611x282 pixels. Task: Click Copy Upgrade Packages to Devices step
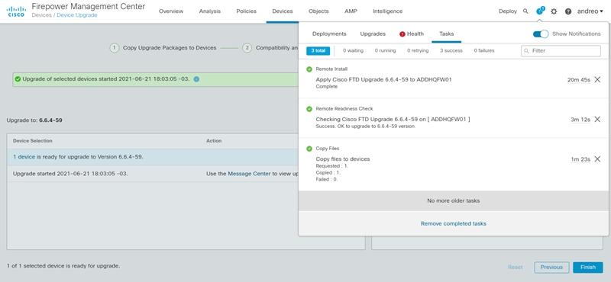click(x=170, y=48)
